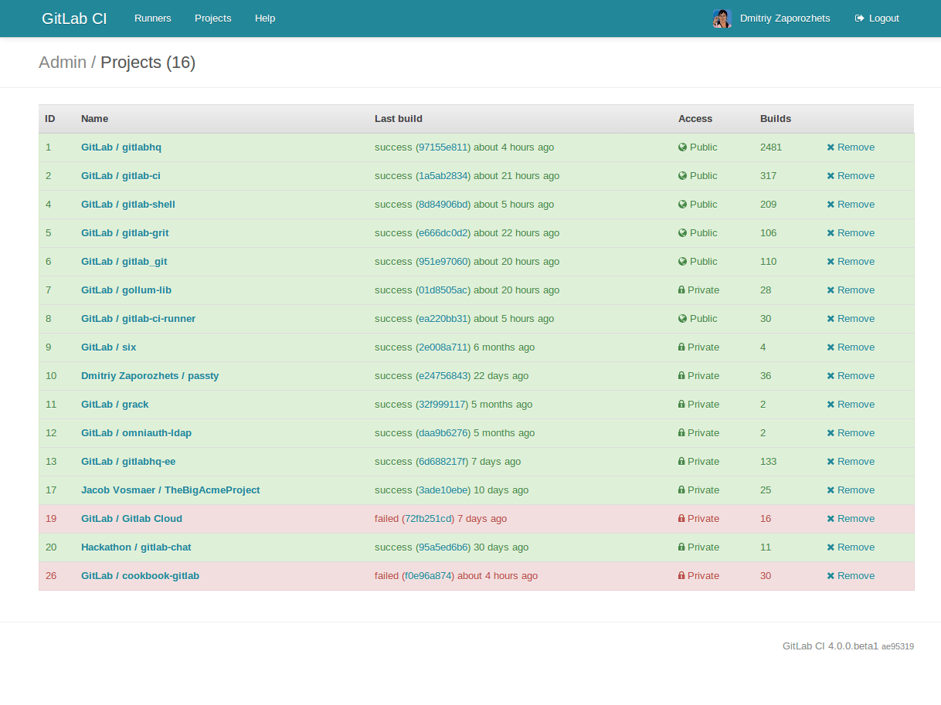Open the Projects navigation item
941x705 pixels.
point(212,19)
